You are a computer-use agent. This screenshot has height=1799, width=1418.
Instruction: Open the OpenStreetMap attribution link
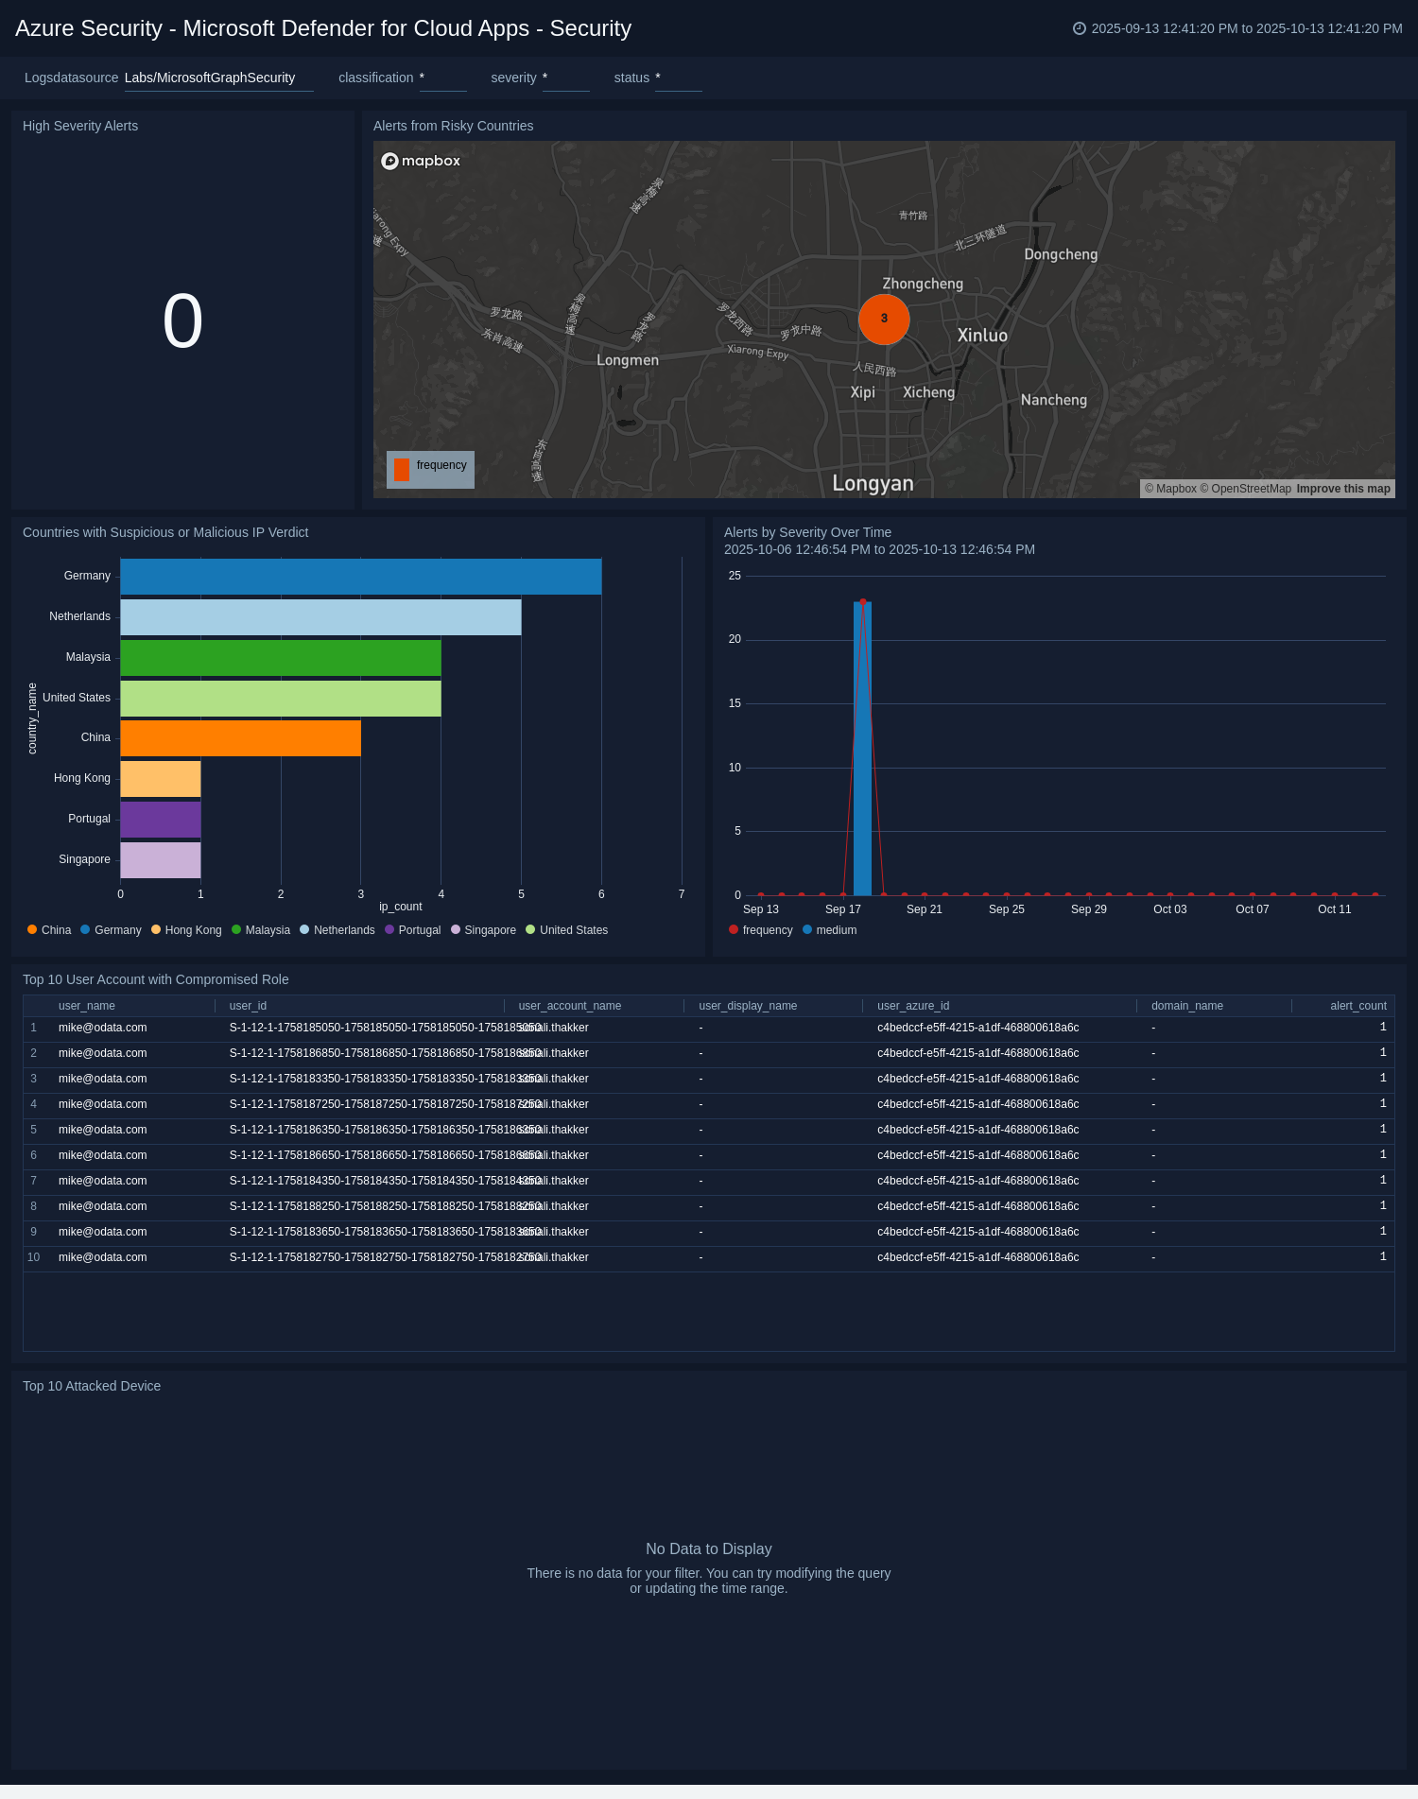click(x=1251, y=489)
